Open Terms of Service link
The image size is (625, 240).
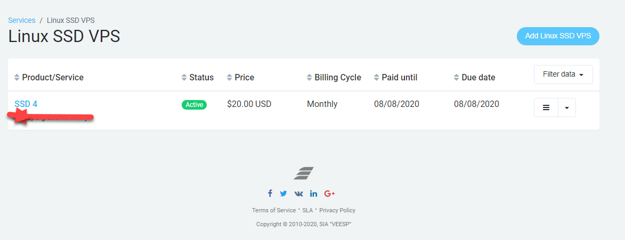point(274,210)
